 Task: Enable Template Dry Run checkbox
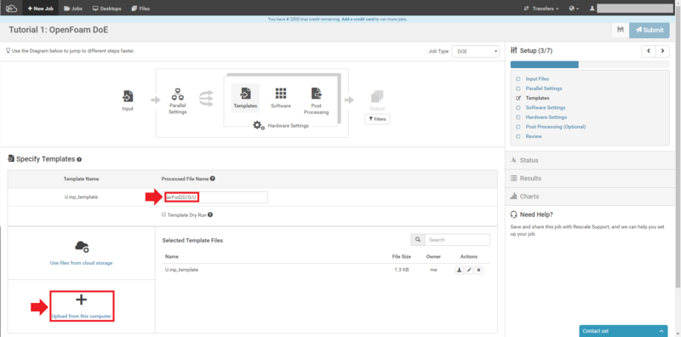pos(163,214)
